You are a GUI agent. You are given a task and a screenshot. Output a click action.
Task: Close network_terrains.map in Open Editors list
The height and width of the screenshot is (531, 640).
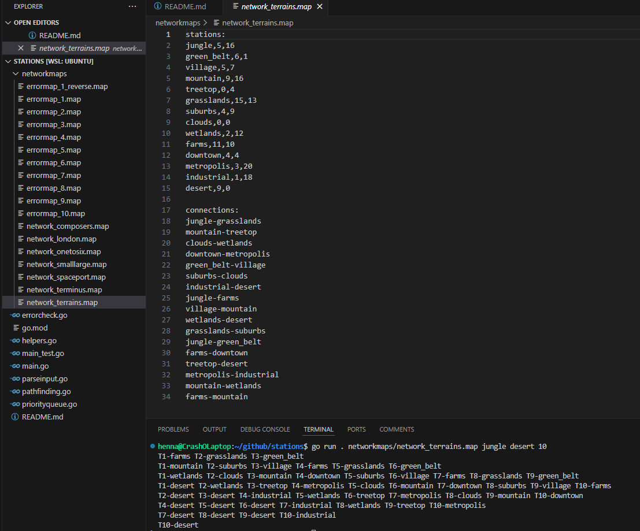click(21, 48)
